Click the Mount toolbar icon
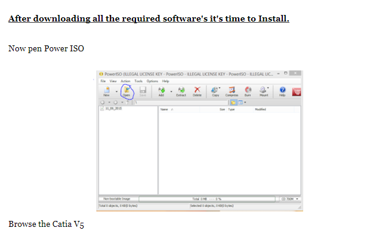370x243 pixels. [263, 91]
